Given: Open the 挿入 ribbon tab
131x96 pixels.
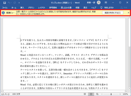Looking at the screenshot, I should pos(22,8).
